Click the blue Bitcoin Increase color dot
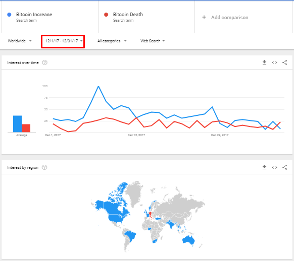The image size is (294, 261). point(9,15)
